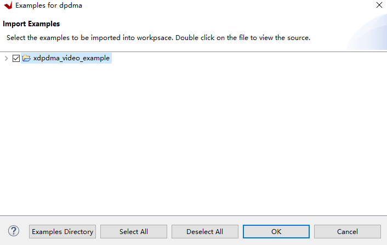Viewport: 387px width, 245px height.
Task: Confirm the import with OK
Action: 276,232
